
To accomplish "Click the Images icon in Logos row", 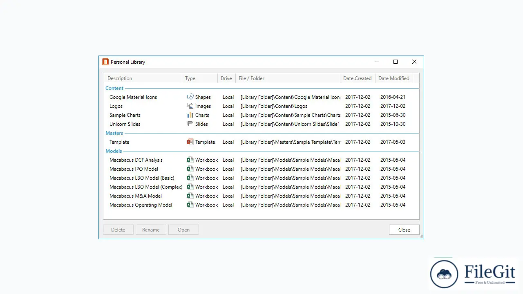I will coord(190,106).
